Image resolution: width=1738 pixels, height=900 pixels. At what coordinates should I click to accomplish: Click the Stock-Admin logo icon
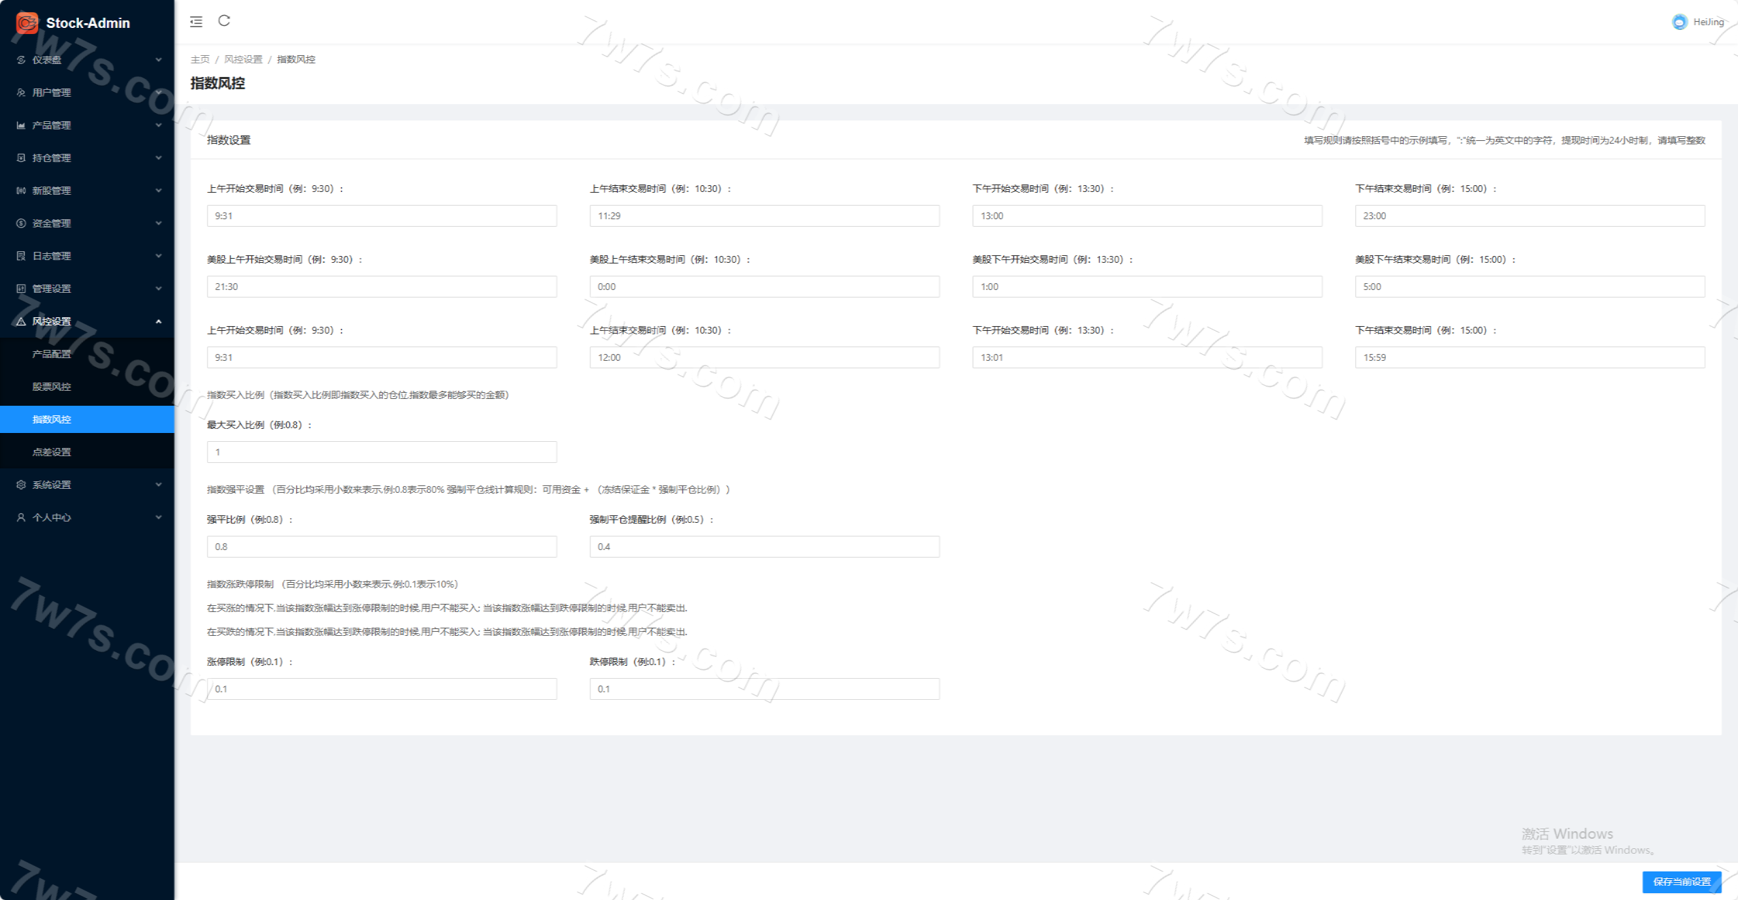[27, 22]
